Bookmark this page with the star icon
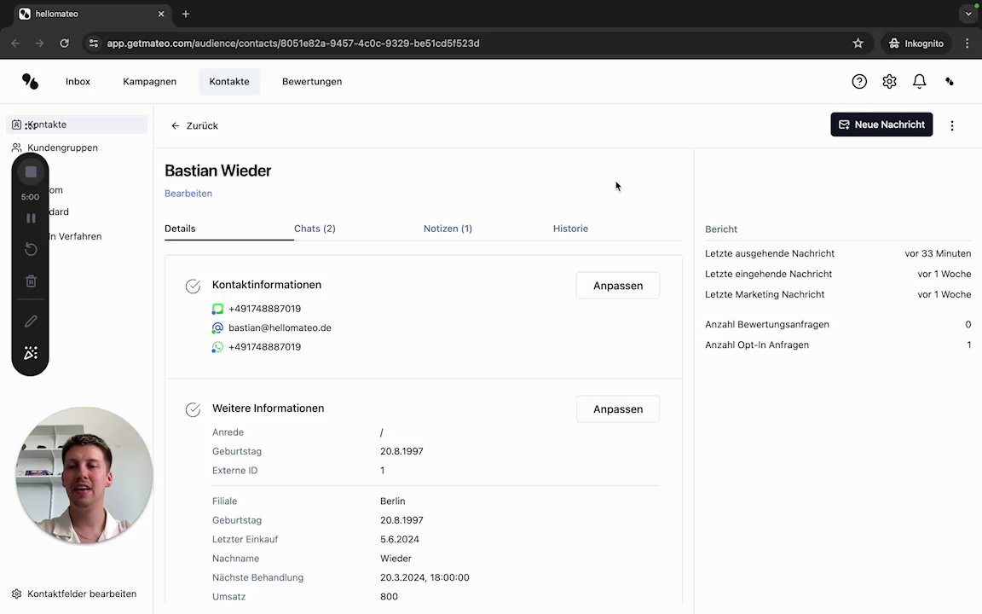 click(x=858, y=43)
